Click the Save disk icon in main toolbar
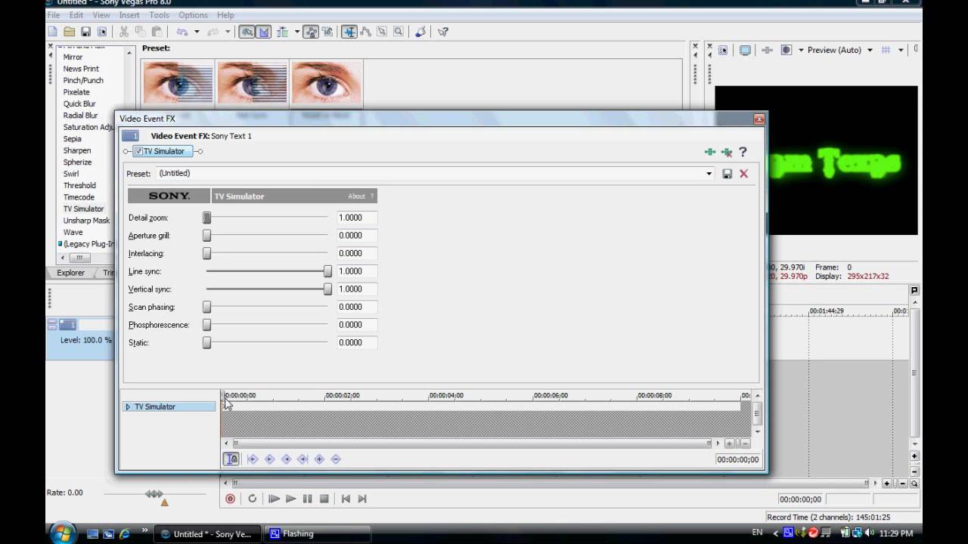968x544 pixels. (85, 32)
